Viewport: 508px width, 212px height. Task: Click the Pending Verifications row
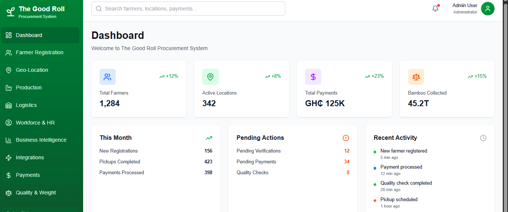(293, 151)
